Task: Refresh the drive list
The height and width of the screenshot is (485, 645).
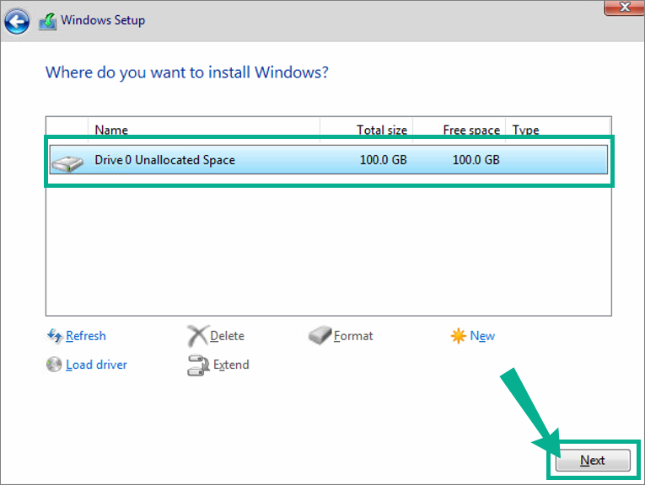Action: click(x=85, y=336)
